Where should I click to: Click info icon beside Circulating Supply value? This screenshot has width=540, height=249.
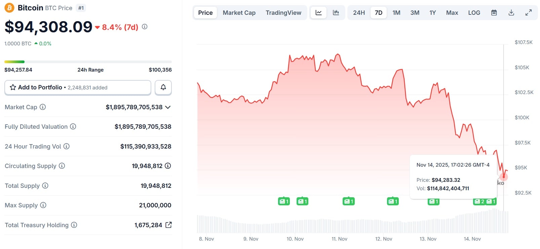tap(168, 166)
